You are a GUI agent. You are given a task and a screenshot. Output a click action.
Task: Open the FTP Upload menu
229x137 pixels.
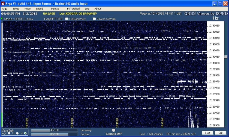pos(73,9)
